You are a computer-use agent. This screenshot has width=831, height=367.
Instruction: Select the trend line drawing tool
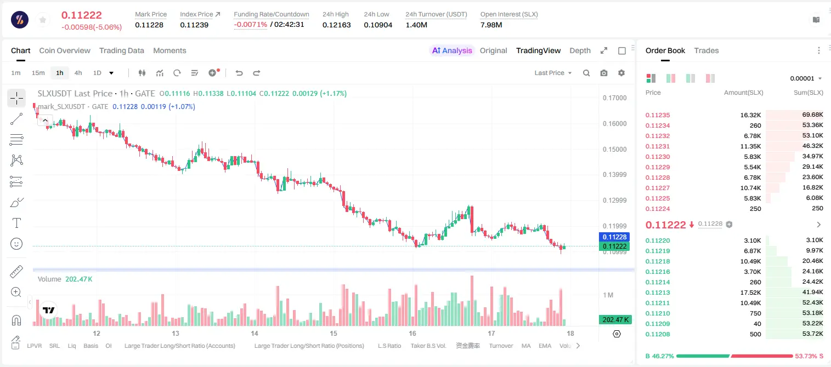(16, 119)
